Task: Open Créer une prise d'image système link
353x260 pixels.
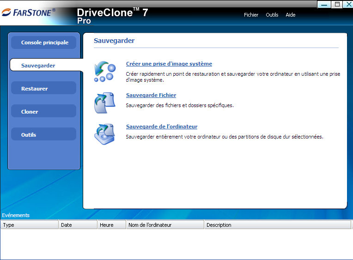Action: pyautogui.click(x=169, y=64)
